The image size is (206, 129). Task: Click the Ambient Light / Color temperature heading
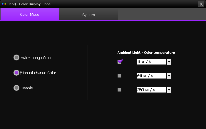tap(146, 53)
